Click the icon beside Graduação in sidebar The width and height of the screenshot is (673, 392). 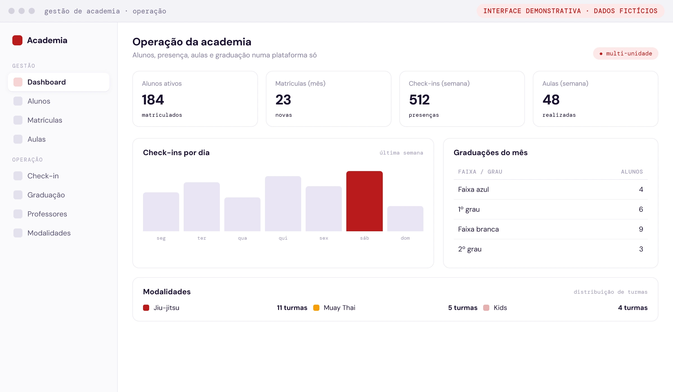click(18, 195)
